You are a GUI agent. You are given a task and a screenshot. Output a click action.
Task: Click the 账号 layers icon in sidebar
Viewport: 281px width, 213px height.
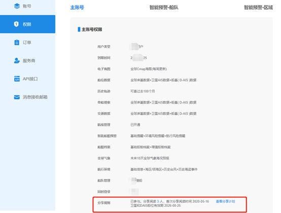point(17,6)
